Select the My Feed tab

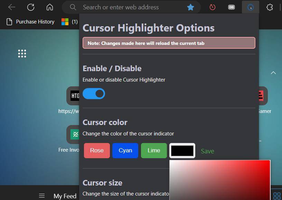coord(65,196)
